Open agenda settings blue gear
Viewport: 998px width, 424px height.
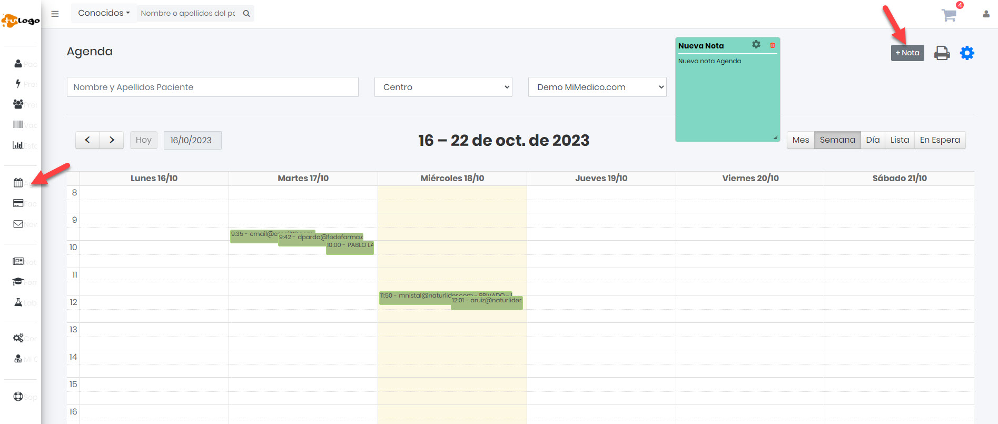pos(967,53)
